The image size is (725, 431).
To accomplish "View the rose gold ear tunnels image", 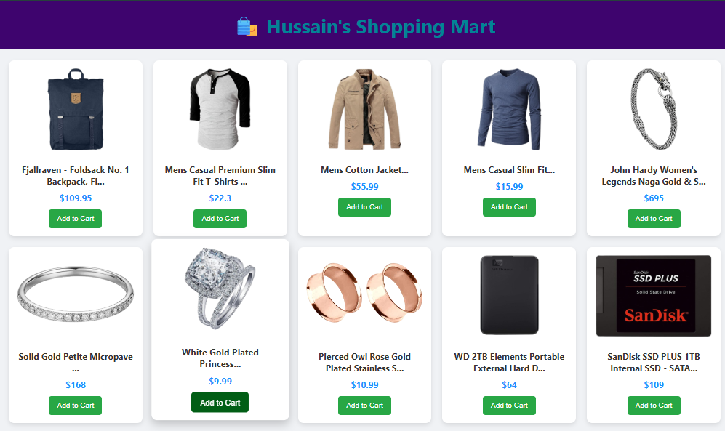I will (364, 293).
